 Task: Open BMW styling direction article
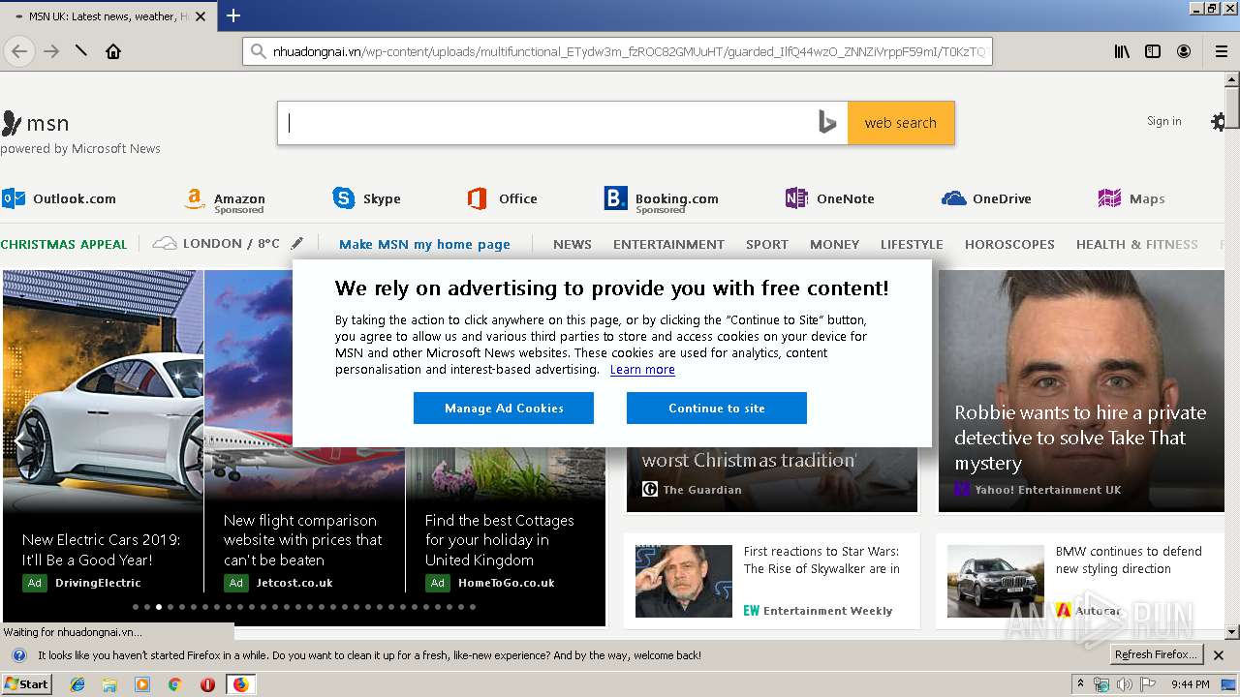1129,560
